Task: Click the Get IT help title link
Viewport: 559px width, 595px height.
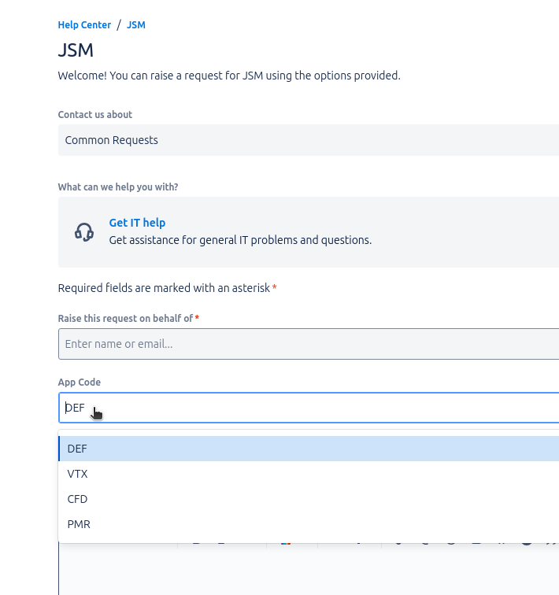Action: coord(137,223)
